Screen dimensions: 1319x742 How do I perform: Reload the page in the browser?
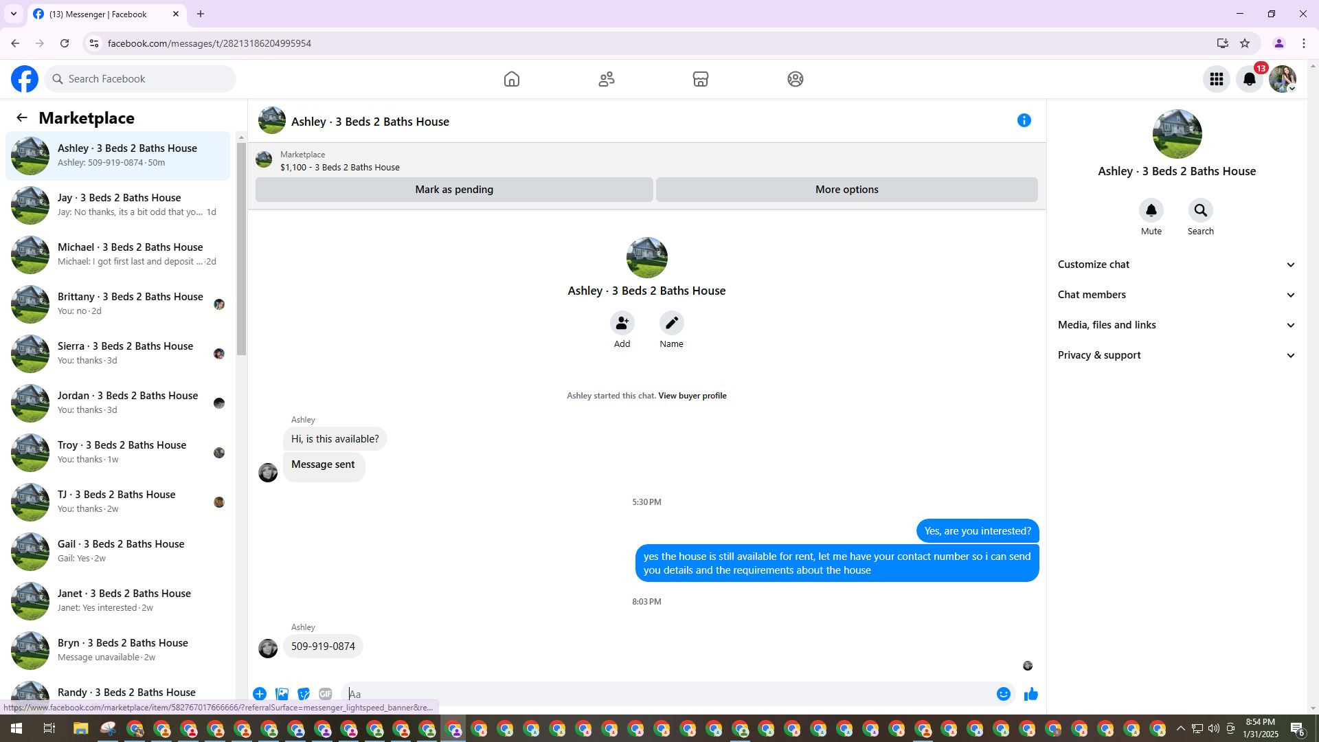coord(65,43)
